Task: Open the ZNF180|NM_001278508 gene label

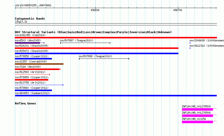Action: [x=196, y=113]
